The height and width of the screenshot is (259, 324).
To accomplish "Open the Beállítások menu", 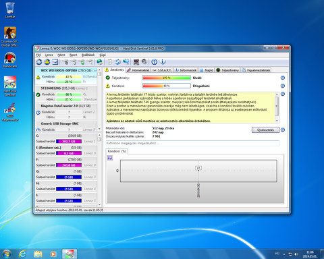I will coord(88,55).
